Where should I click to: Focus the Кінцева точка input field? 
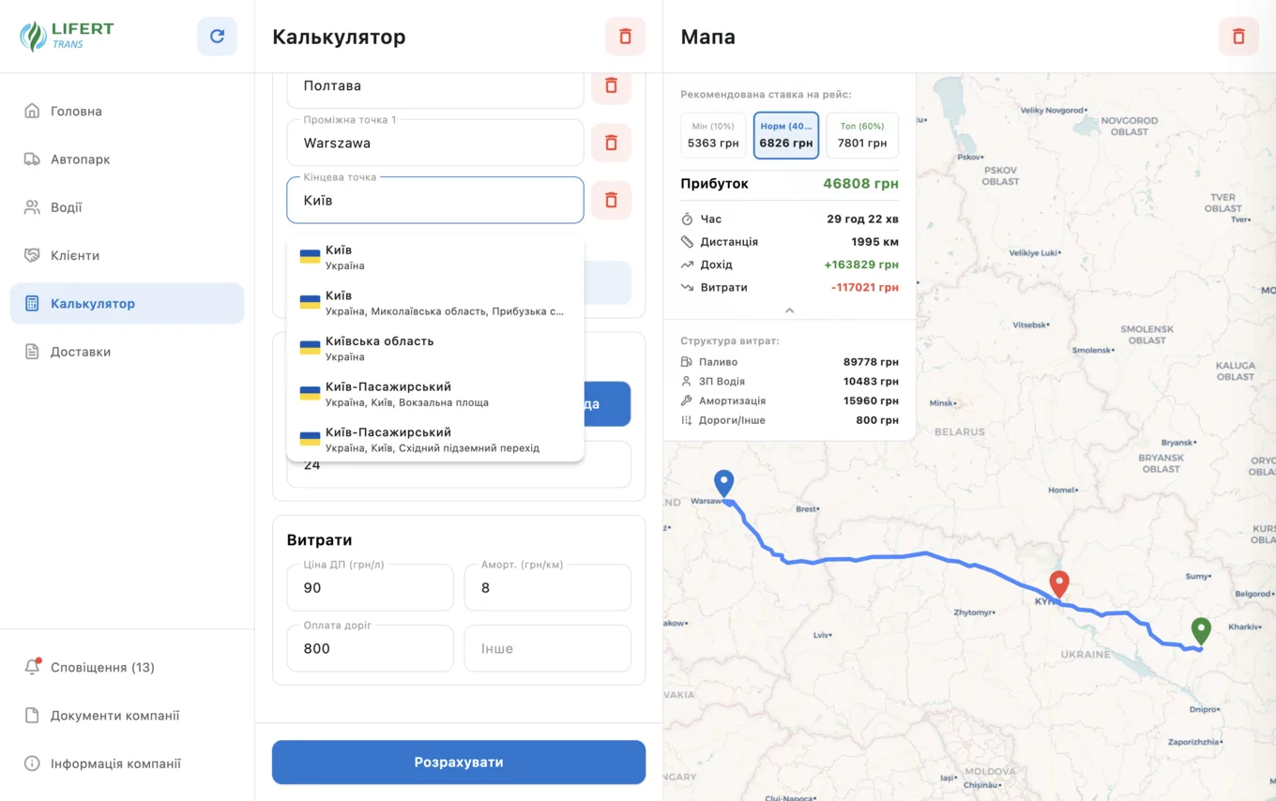click(435, 200)
